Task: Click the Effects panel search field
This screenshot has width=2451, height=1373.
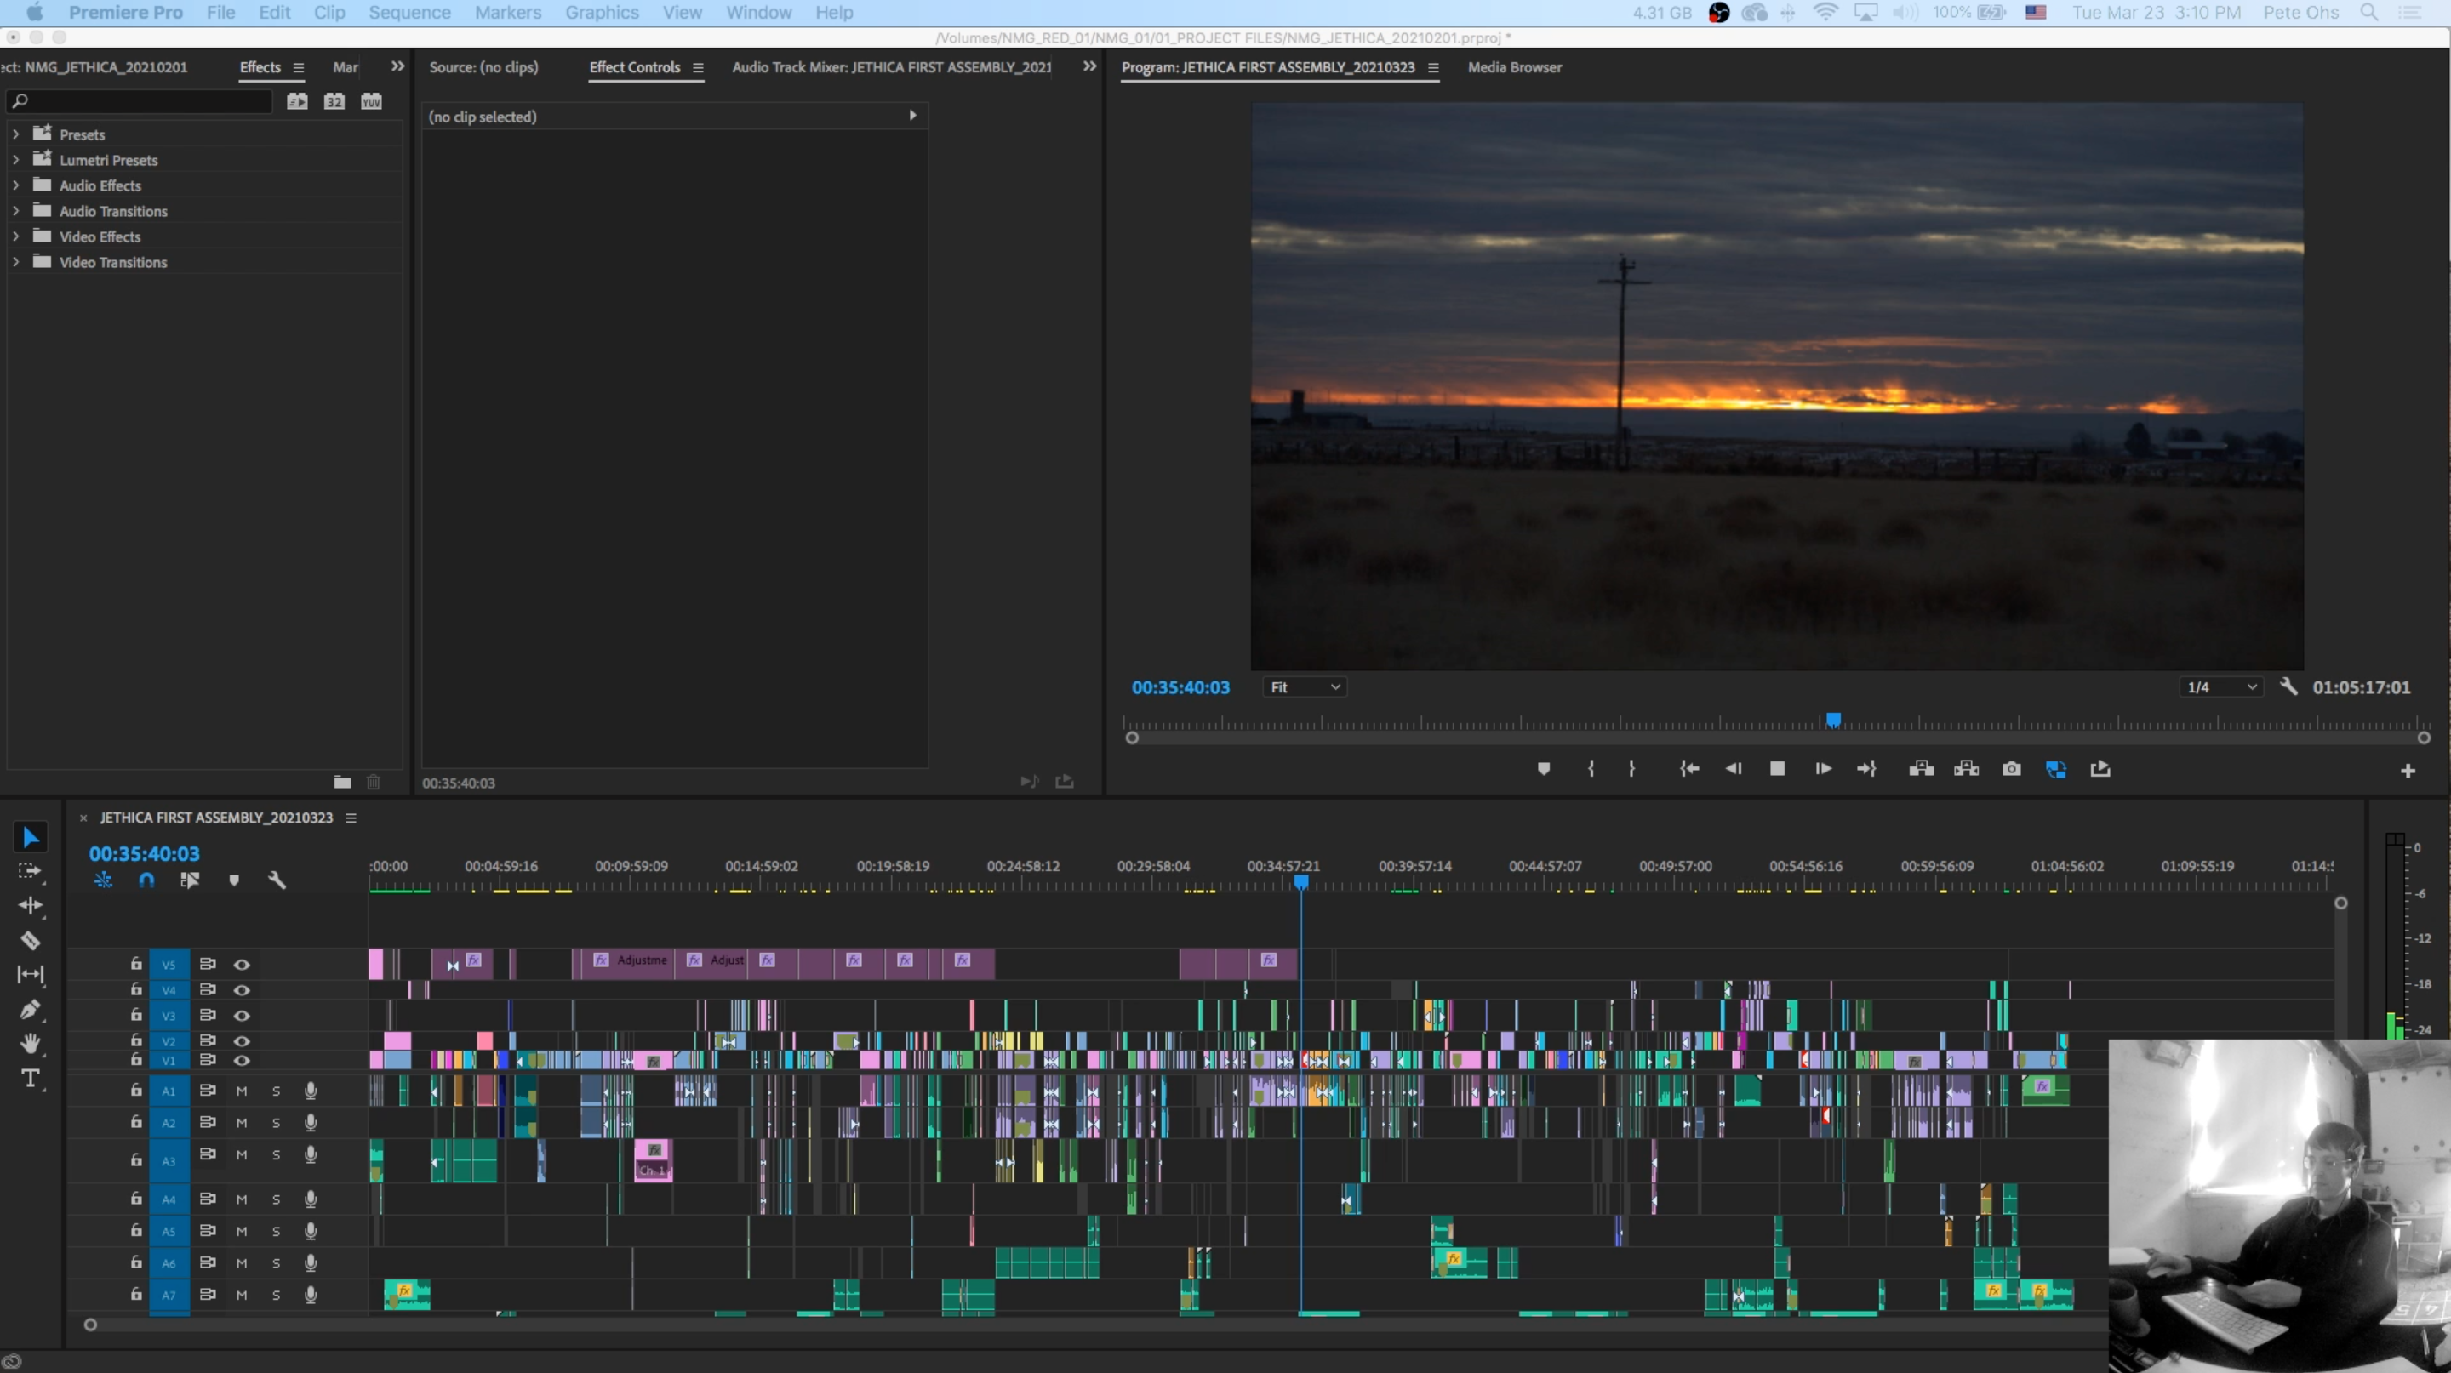Action: click(143, 100)
